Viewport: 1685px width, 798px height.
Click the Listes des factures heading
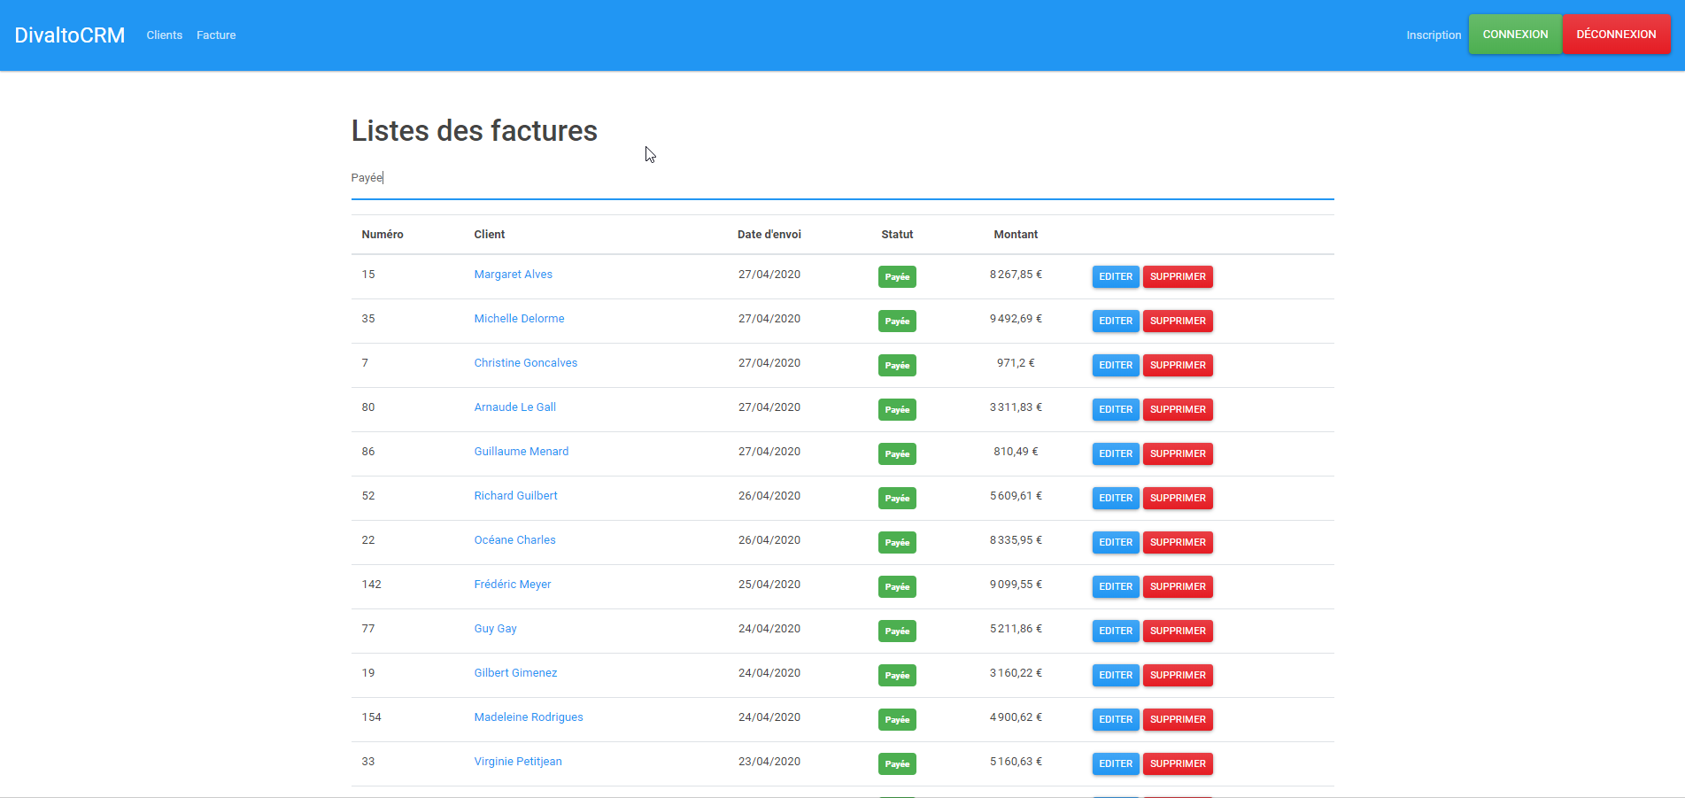(x=475, y=131)
